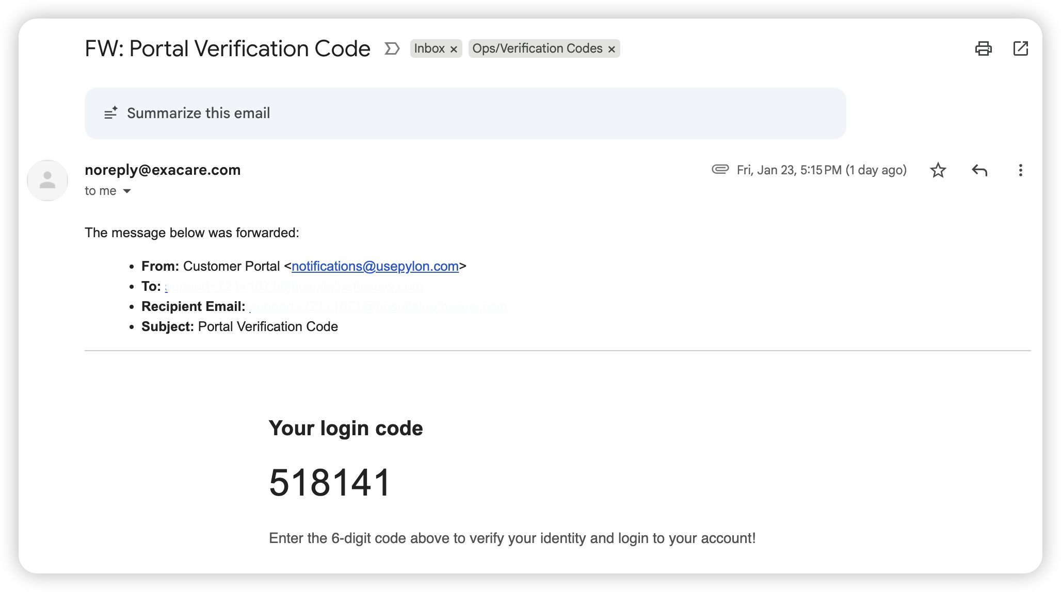Click the sender noreply@exacare.com name
The width and height of the screenshot is (1061, 592).
163,170
